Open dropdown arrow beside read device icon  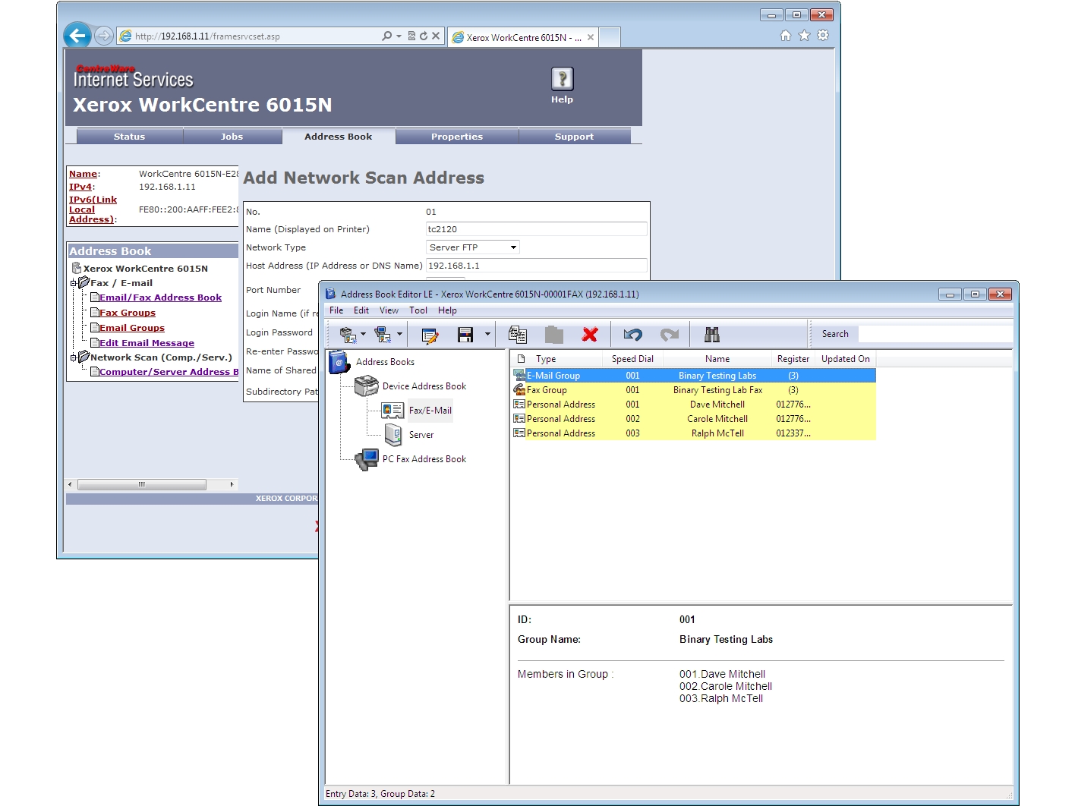click(x=363, y=335)
